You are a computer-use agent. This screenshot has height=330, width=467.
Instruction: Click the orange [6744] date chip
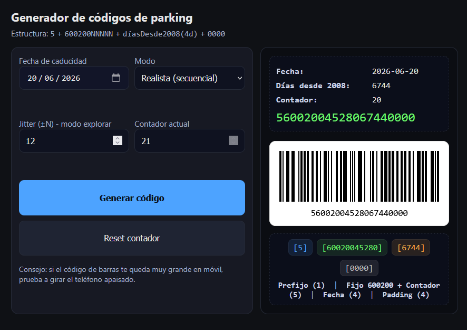click(411, 248)
